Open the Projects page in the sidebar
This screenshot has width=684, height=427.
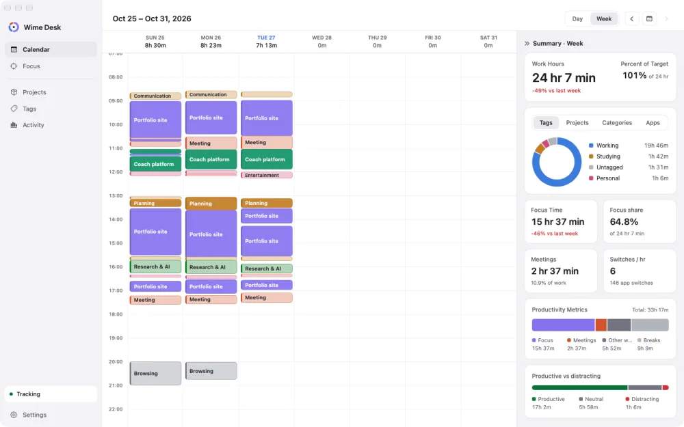51,92
